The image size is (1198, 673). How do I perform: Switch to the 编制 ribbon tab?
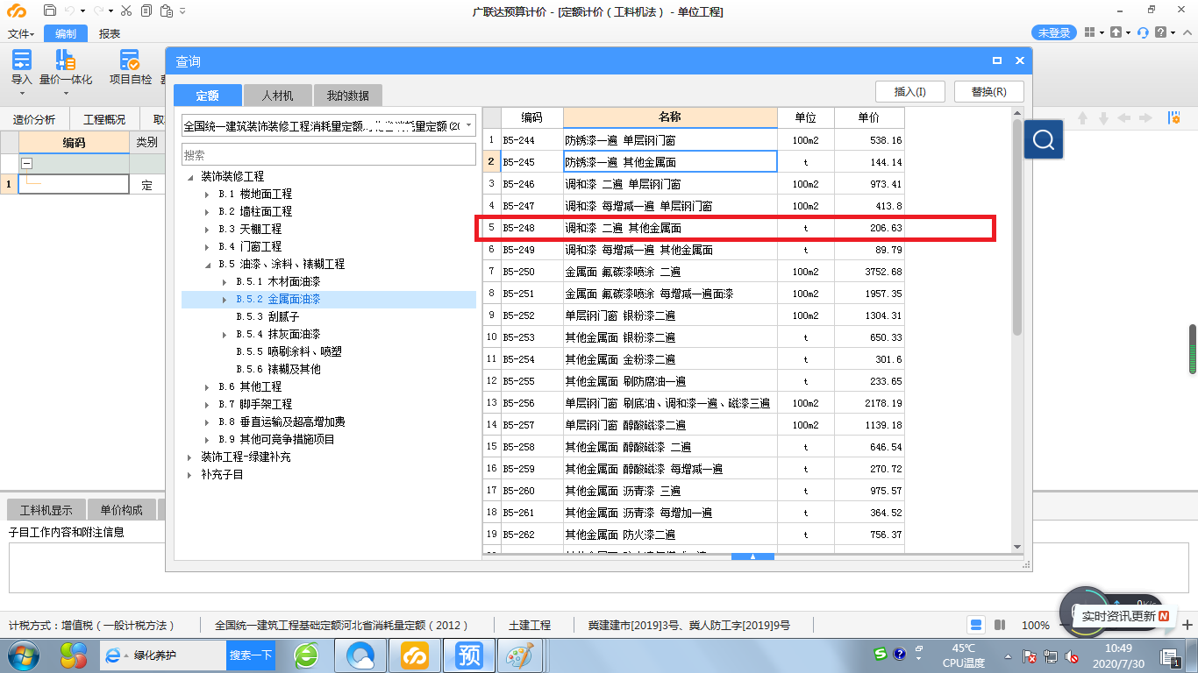(66, 33)
